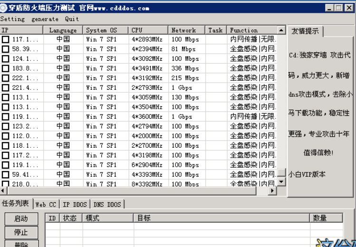356x247 pixels.
Task: Enable the checkbox for the 221.4 row
Action: click(5, 88)
